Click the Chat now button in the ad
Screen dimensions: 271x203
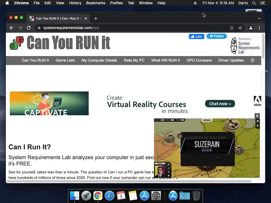(220, 104)
